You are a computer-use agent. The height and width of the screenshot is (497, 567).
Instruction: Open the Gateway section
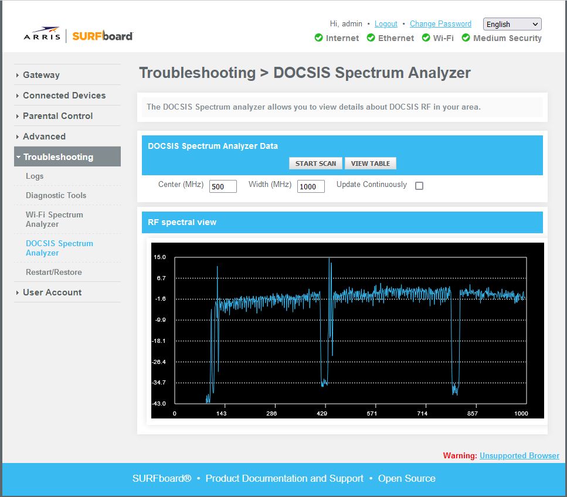[x=41, y=75]
